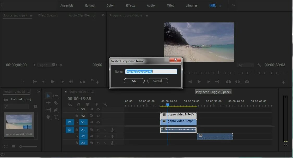Adjust Project panel thumbnail zoom slider
Image resolution: width=293 pixels, height=158 pixels.
pos(28,147)
